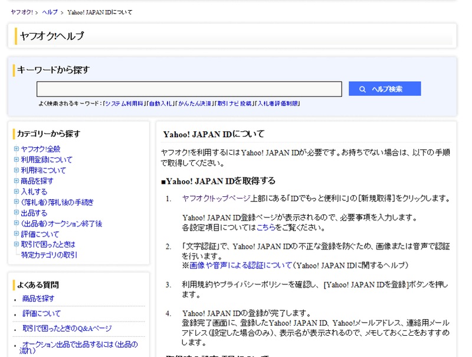Click the ヤフオク!ヘルプ page heading
472x357 pixels.
click(52, 36)
